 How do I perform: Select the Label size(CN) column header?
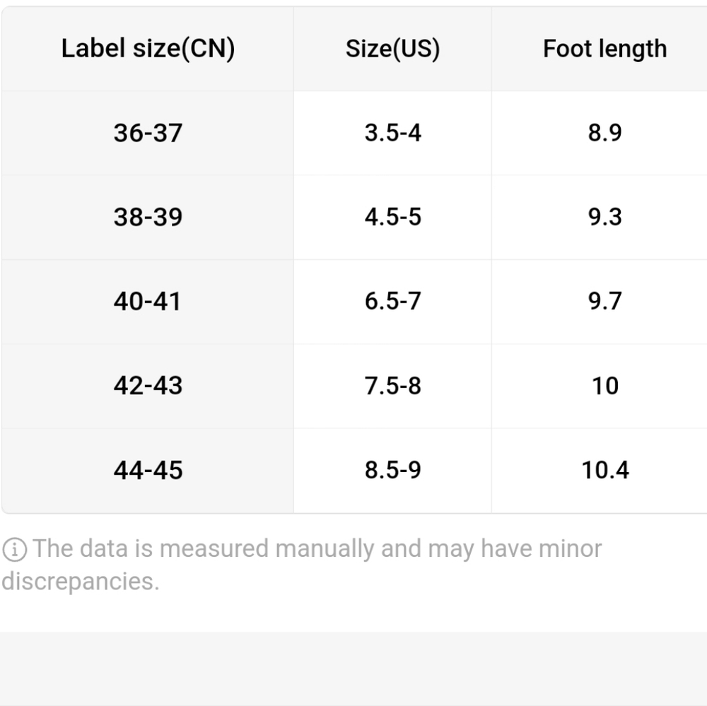(148, 49)
